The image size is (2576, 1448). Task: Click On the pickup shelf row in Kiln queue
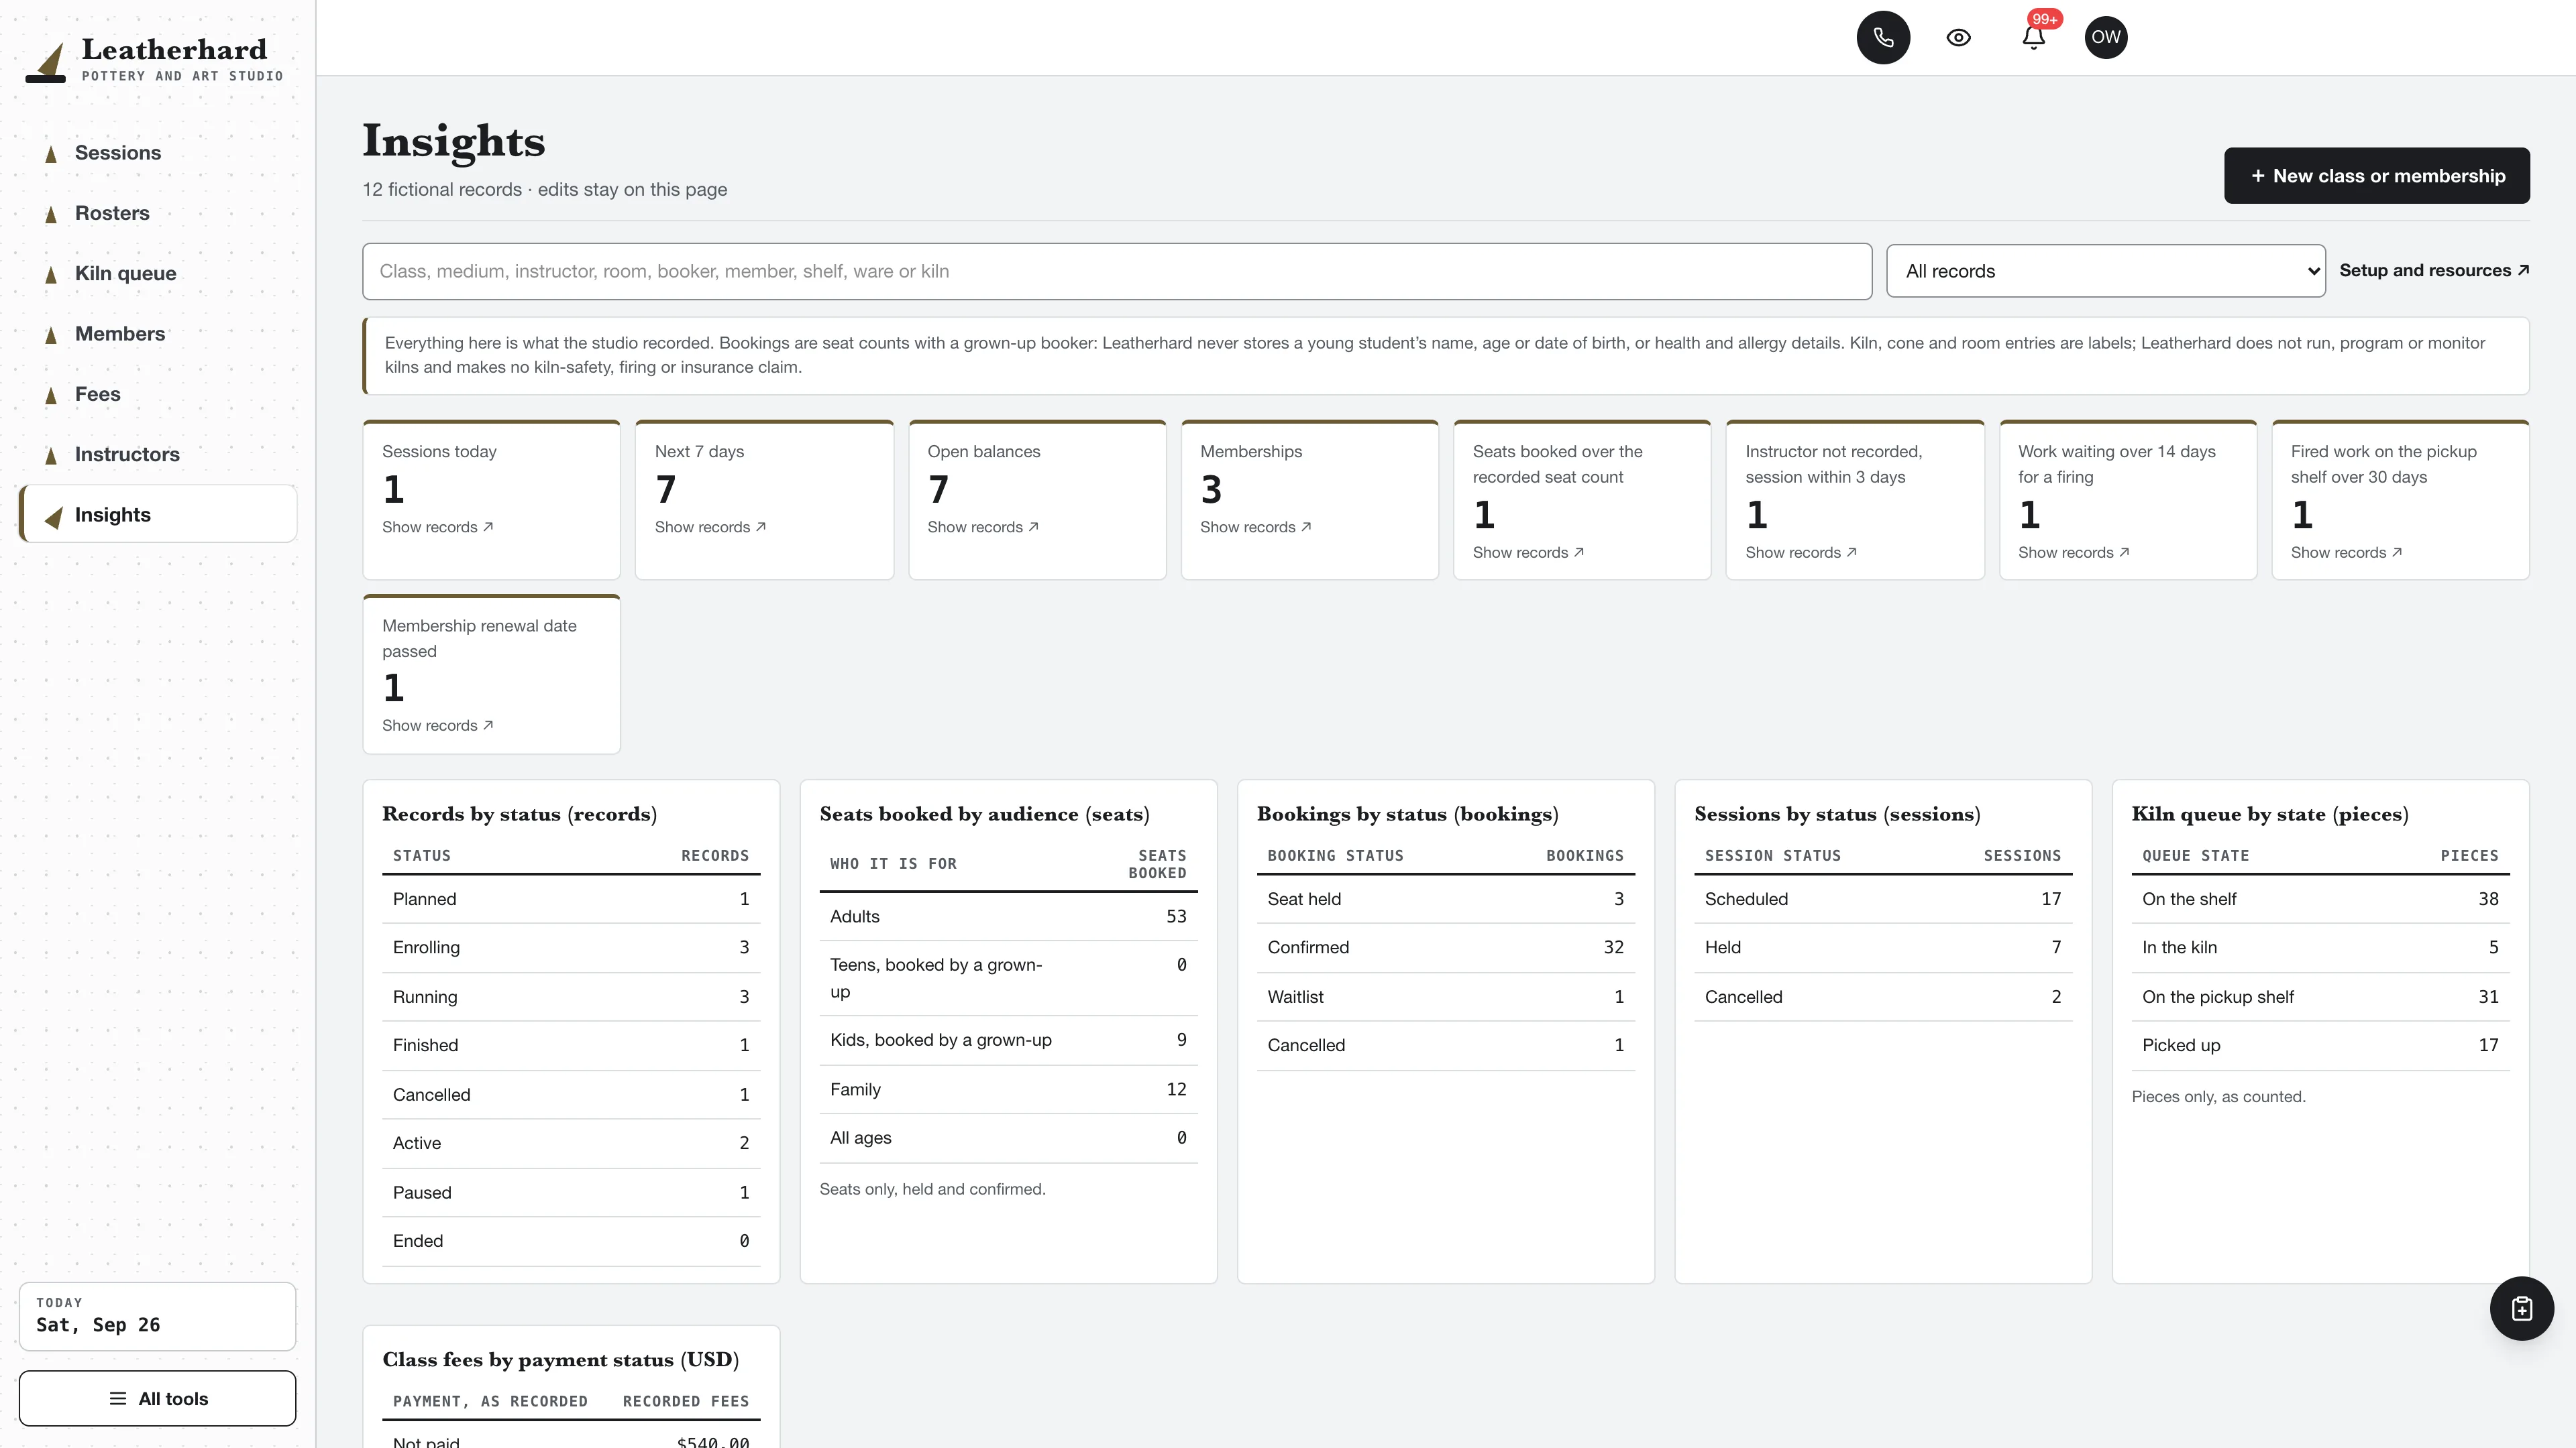(2320, 996)
